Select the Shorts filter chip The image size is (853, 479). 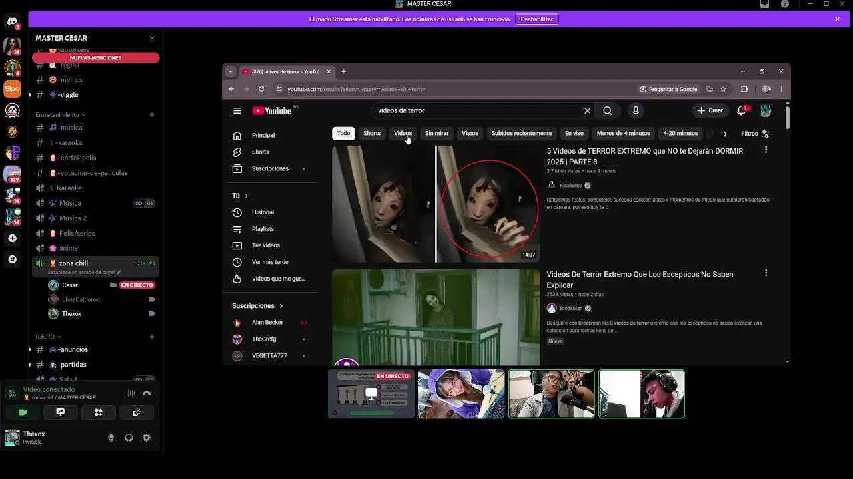pyautogui.click(x=372, y=133)
